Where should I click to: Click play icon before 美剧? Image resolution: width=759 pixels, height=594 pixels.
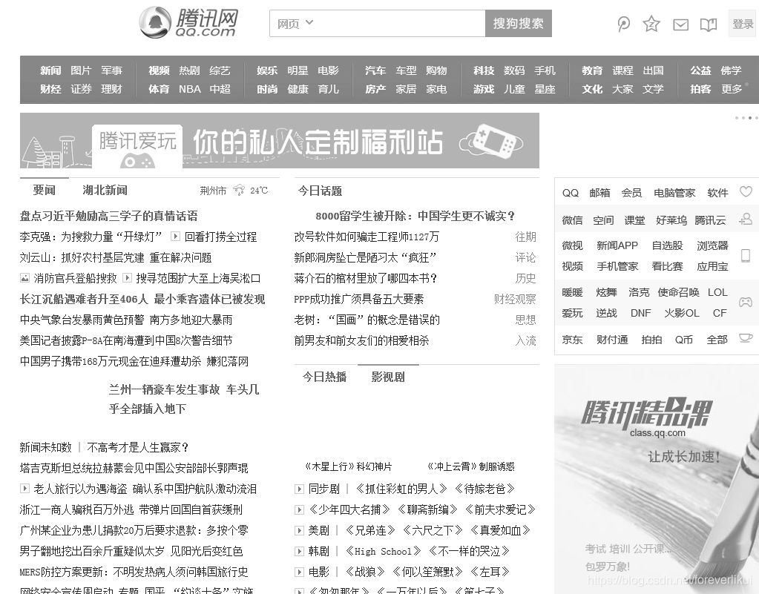click(299, 531)
